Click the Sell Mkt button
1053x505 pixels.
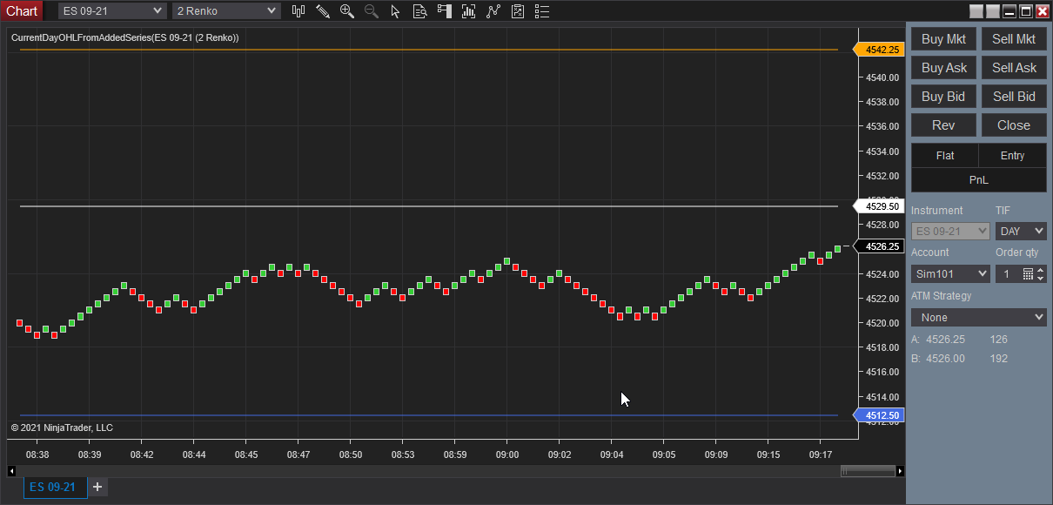[x=1014, y=39]
